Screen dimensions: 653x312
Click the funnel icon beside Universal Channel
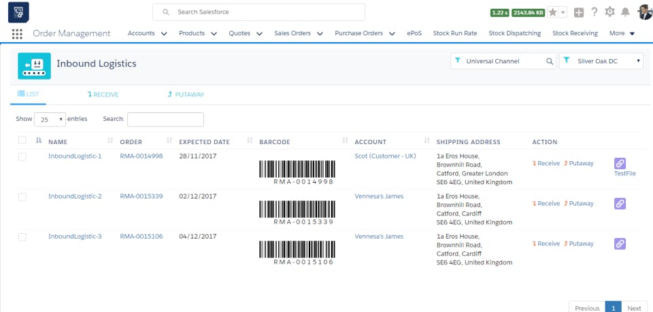(x=458, y=60)
